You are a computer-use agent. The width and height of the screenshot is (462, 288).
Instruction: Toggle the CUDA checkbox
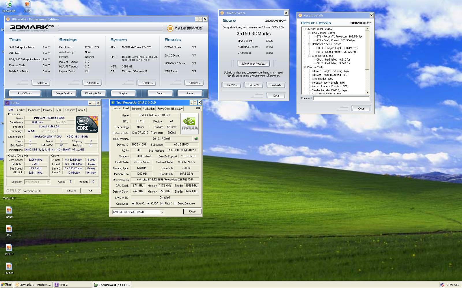[148, 203]
